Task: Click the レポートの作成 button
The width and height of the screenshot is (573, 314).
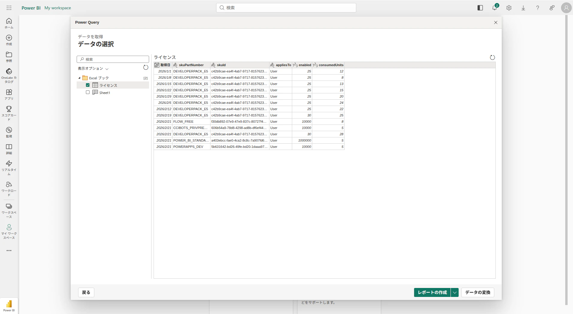Action: (x=432, y=292)
